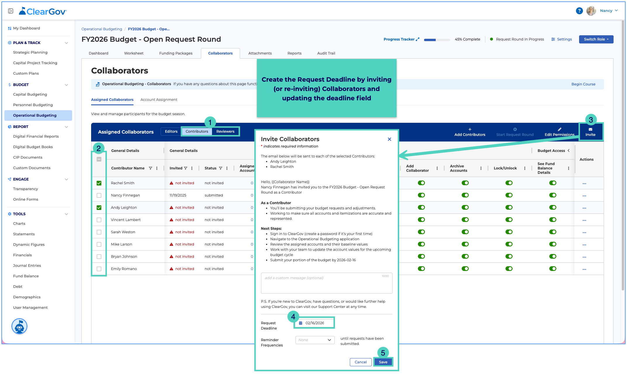Filter the Contributor Name column
This screenshot has width=627, height=380.
coord(150,168)
